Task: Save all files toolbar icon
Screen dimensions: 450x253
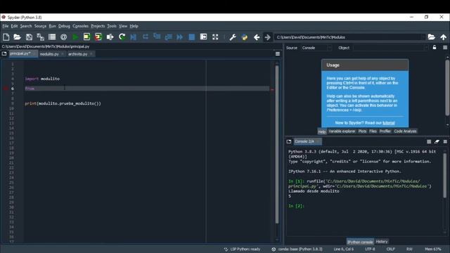Action: tap(41, 37)
